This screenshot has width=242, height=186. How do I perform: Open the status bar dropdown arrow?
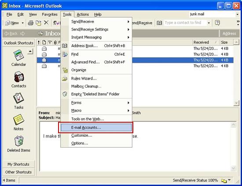[229, 180]
